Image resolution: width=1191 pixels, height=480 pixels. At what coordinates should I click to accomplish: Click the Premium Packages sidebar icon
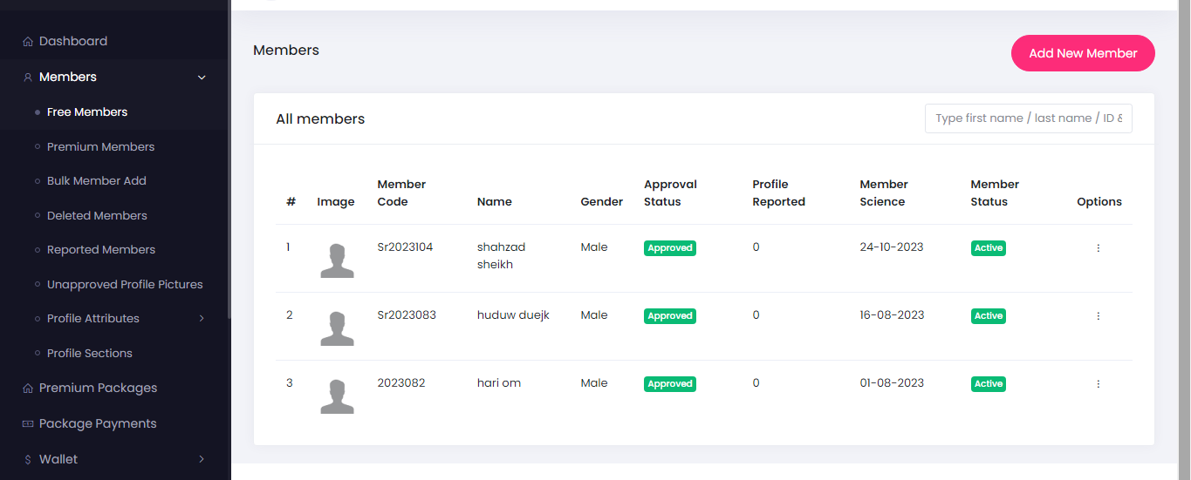pos(28,389)
